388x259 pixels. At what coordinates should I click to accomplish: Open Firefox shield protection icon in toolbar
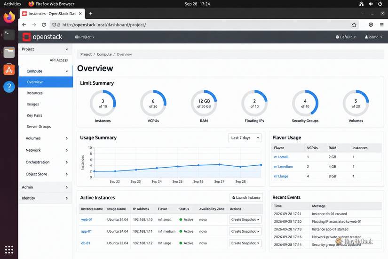(371, 25)
